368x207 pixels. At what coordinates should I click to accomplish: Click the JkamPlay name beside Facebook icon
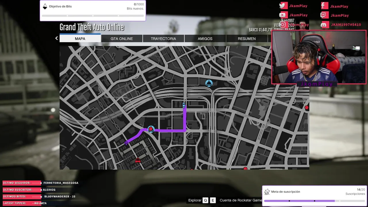(x=339, y=6)
